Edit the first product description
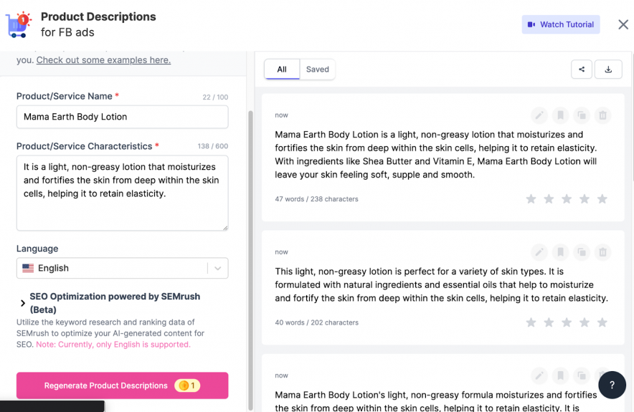634x412 pixels. tap(539, 115)
